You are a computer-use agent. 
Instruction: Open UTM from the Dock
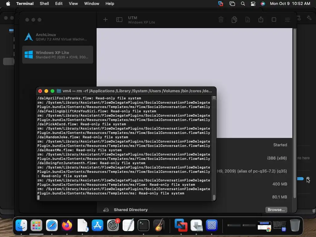[x=212, y=225]
